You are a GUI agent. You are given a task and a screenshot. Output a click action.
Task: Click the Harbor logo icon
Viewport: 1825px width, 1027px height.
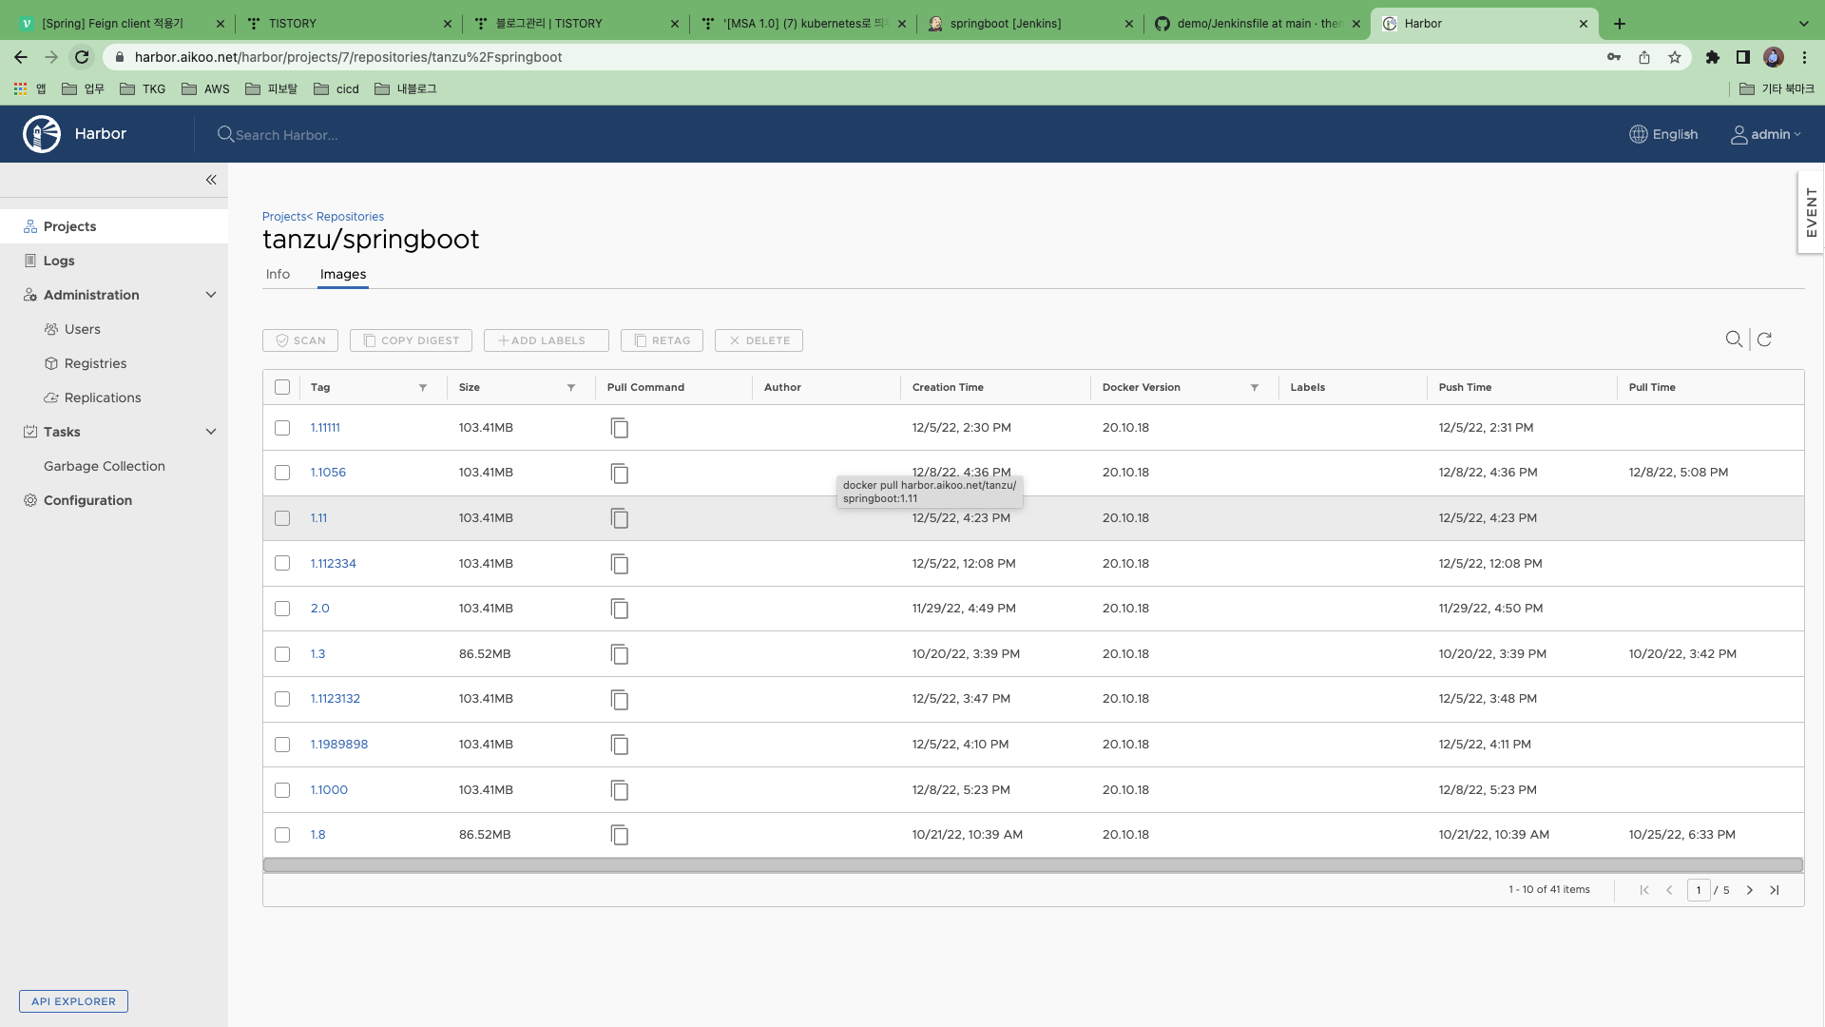[x=42, y=134]
